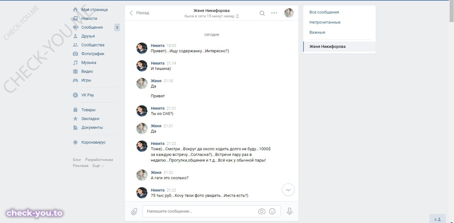
Task: Click the Документы file icon
Action: pos(75,128)
